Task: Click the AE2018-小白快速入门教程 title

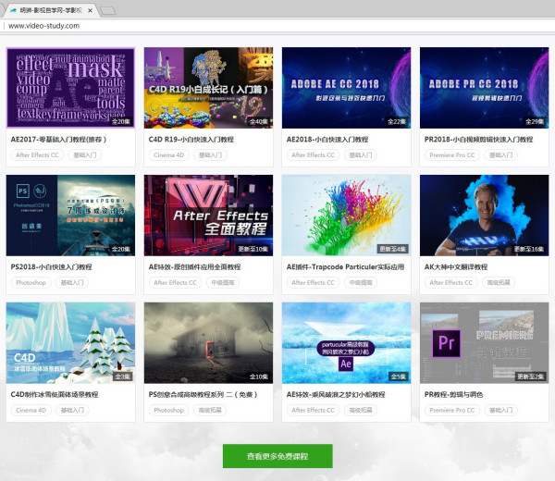Action: pyautogui.click(x=327, y=140)
